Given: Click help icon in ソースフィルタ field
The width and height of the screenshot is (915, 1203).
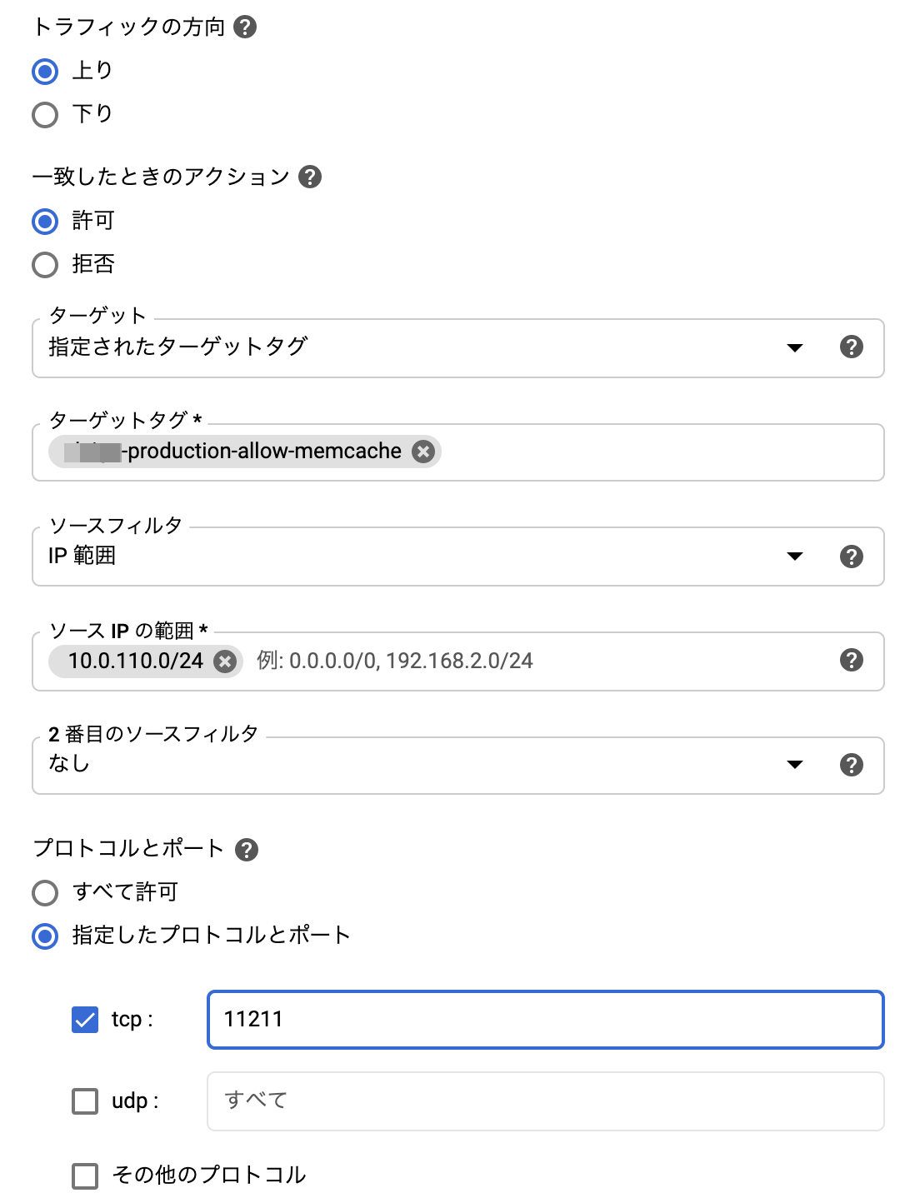Looking at the screenshot, I should 851,557.
